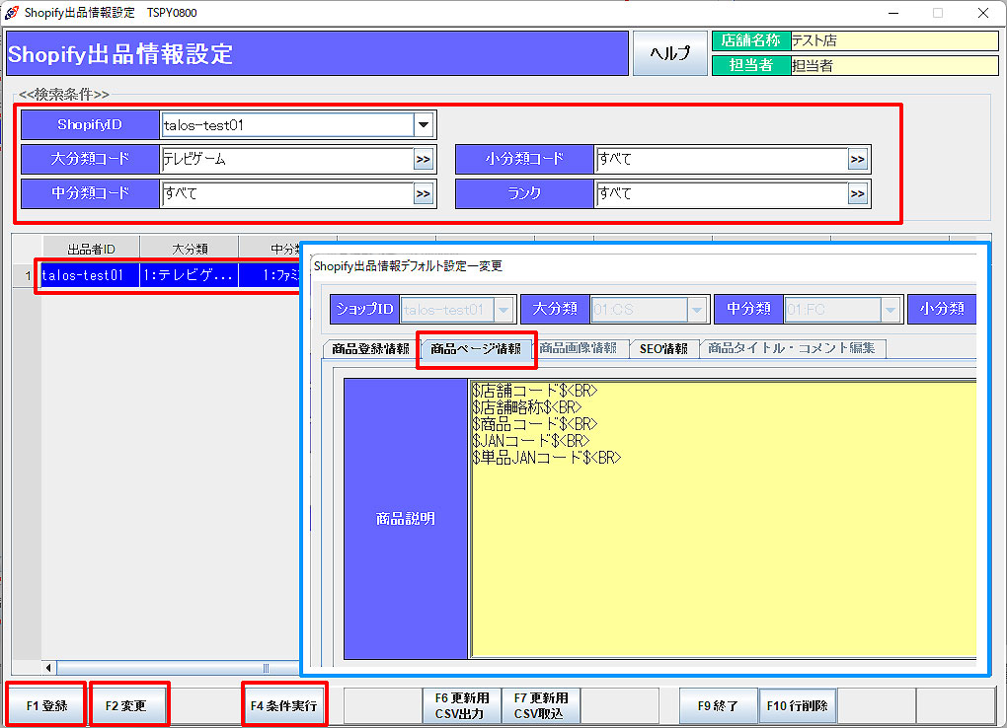Viewport: 1007px width, 728px height.
Task: Open the 中分類コード lookup button
Action: (x=424, y=193)
